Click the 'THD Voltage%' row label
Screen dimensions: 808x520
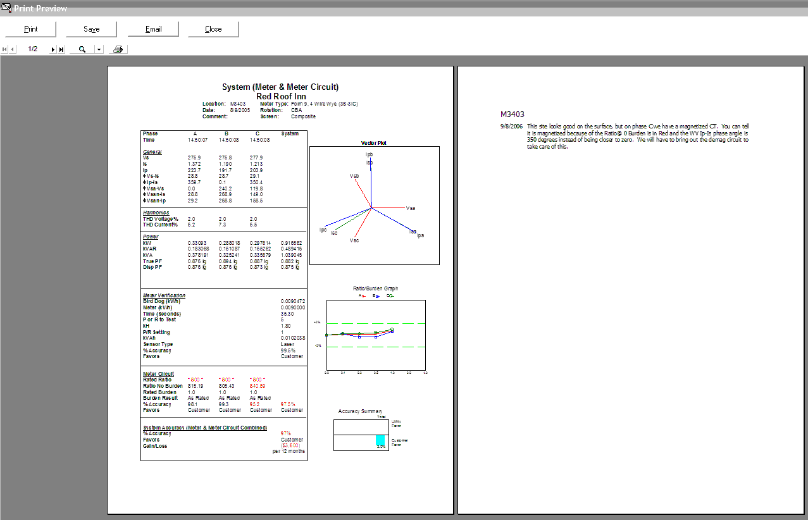pyautogui.click(x=161, y=219)
